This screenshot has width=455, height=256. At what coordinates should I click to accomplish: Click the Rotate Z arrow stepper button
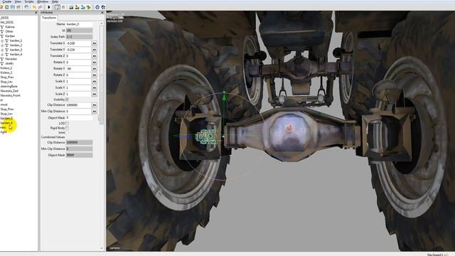[x=95, y=75]
